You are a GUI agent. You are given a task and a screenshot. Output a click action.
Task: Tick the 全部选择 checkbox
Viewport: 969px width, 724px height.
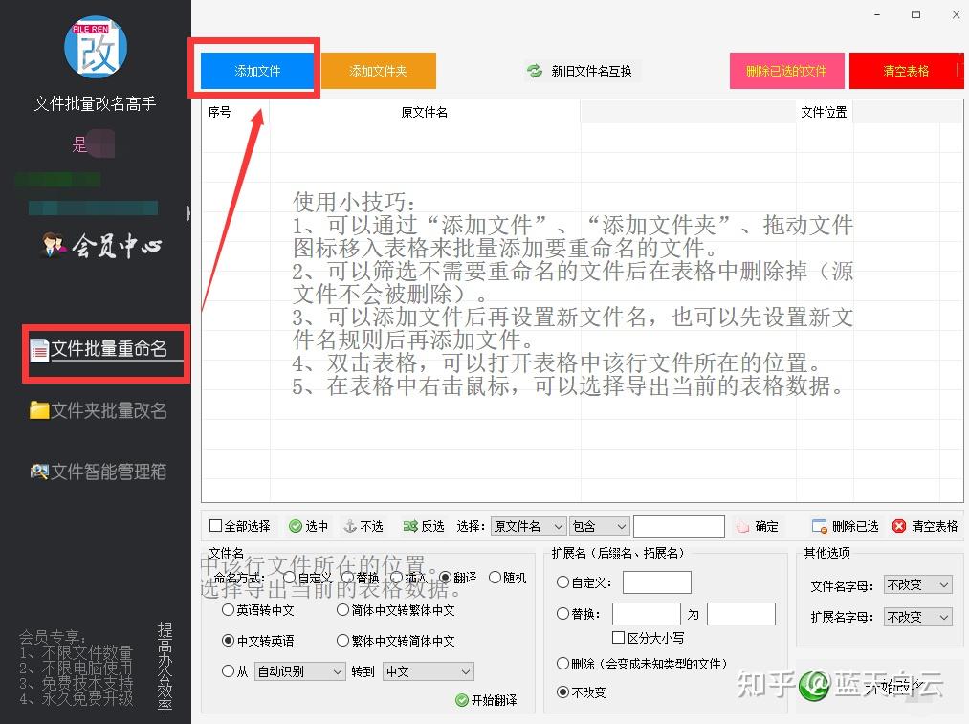(215, 526)
